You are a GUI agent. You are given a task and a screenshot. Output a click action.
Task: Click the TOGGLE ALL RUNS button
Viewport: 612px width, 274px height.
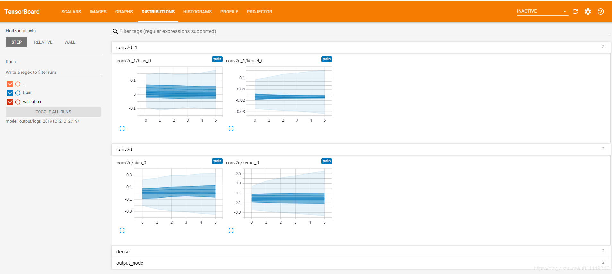tap(53, 112)
